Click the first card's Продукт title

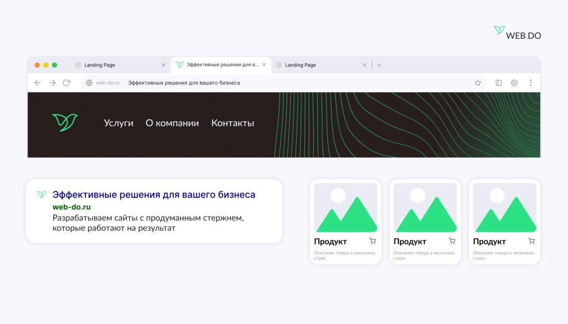pos(331,241)
